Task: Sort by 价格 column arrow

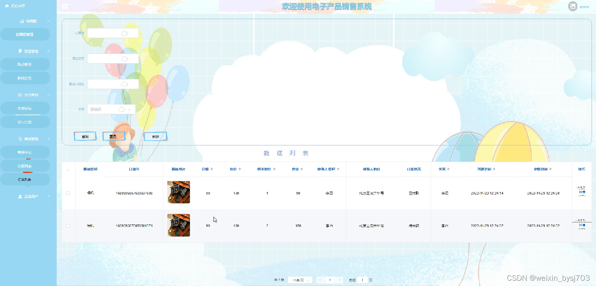Action: [x=211, y=169]
